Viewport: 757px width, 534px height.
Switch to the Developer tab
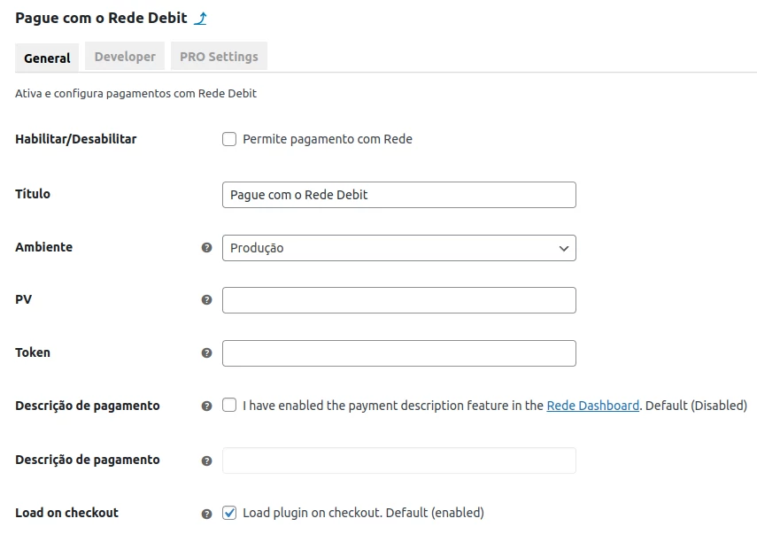click(125, 57)
